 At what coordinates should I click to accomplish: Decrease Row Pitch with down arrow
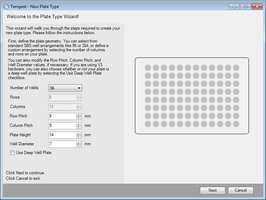(79, 118)
